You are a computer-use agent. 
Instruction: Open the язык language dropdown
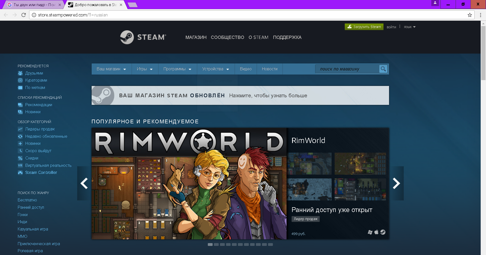coord(410,27)
